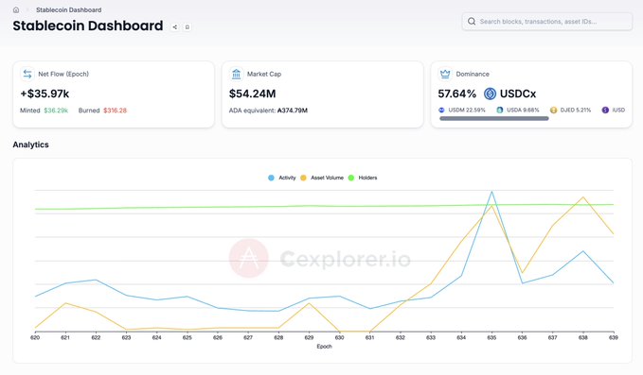Use the dominance list horizontal scrollbar
This screenshot has width=643, height=375.
(x=494, y=119)
